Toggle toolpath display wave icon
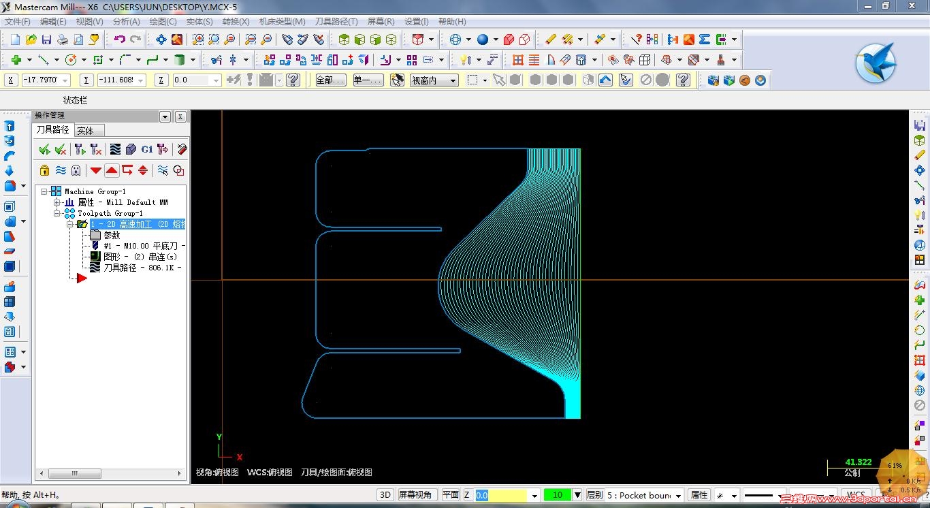Screen dimensions: 930x508 61,170
